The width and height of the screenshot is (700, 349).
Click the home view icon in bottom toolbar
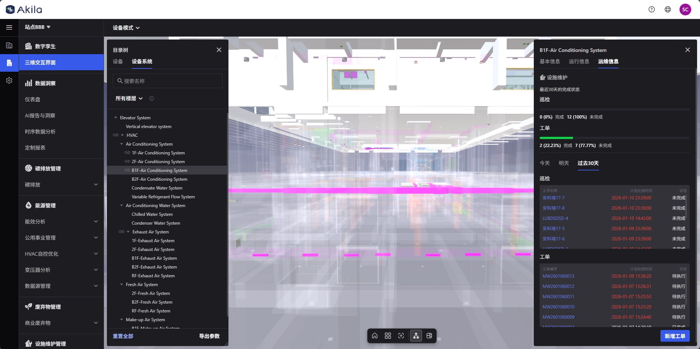[x=375, y=336]
